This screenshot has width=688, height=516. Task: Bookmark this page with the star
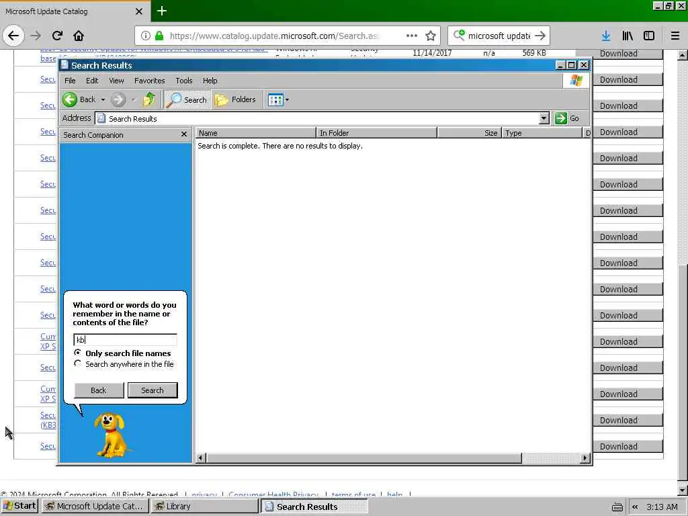pyautogui.click(x=431, y=36)
